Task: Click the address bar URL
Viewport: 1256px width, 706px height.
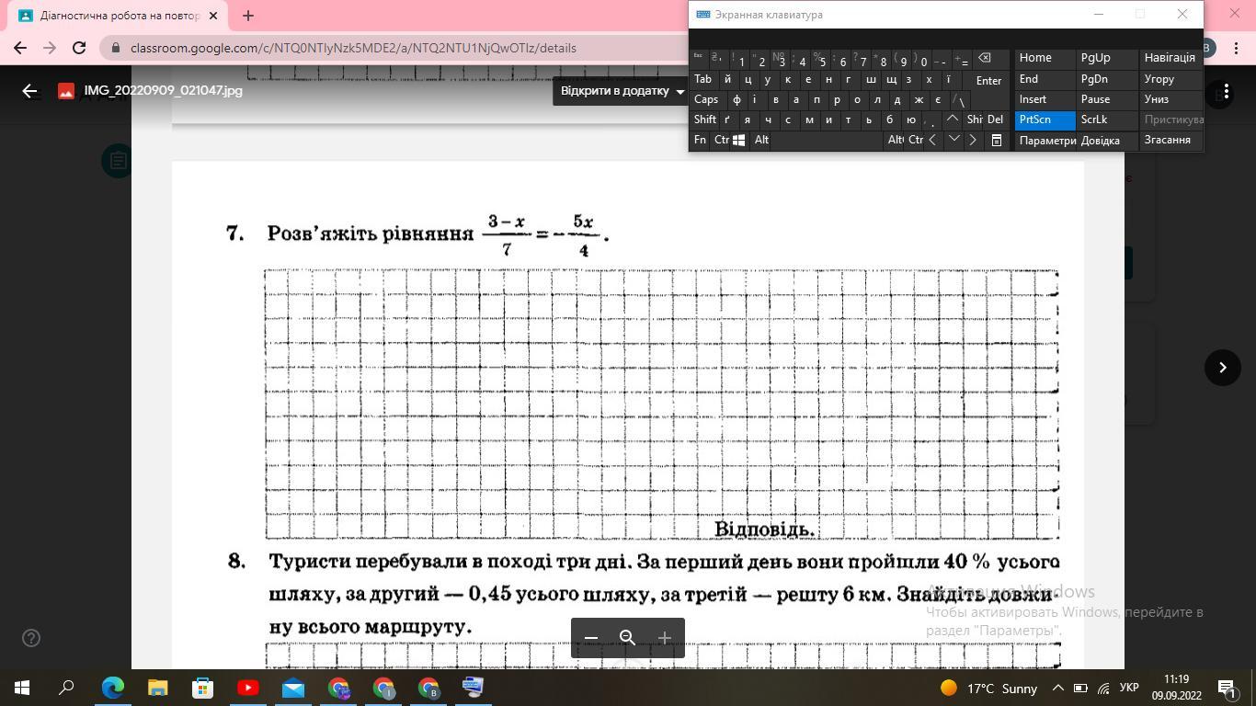Action: (x=353, y=48)
